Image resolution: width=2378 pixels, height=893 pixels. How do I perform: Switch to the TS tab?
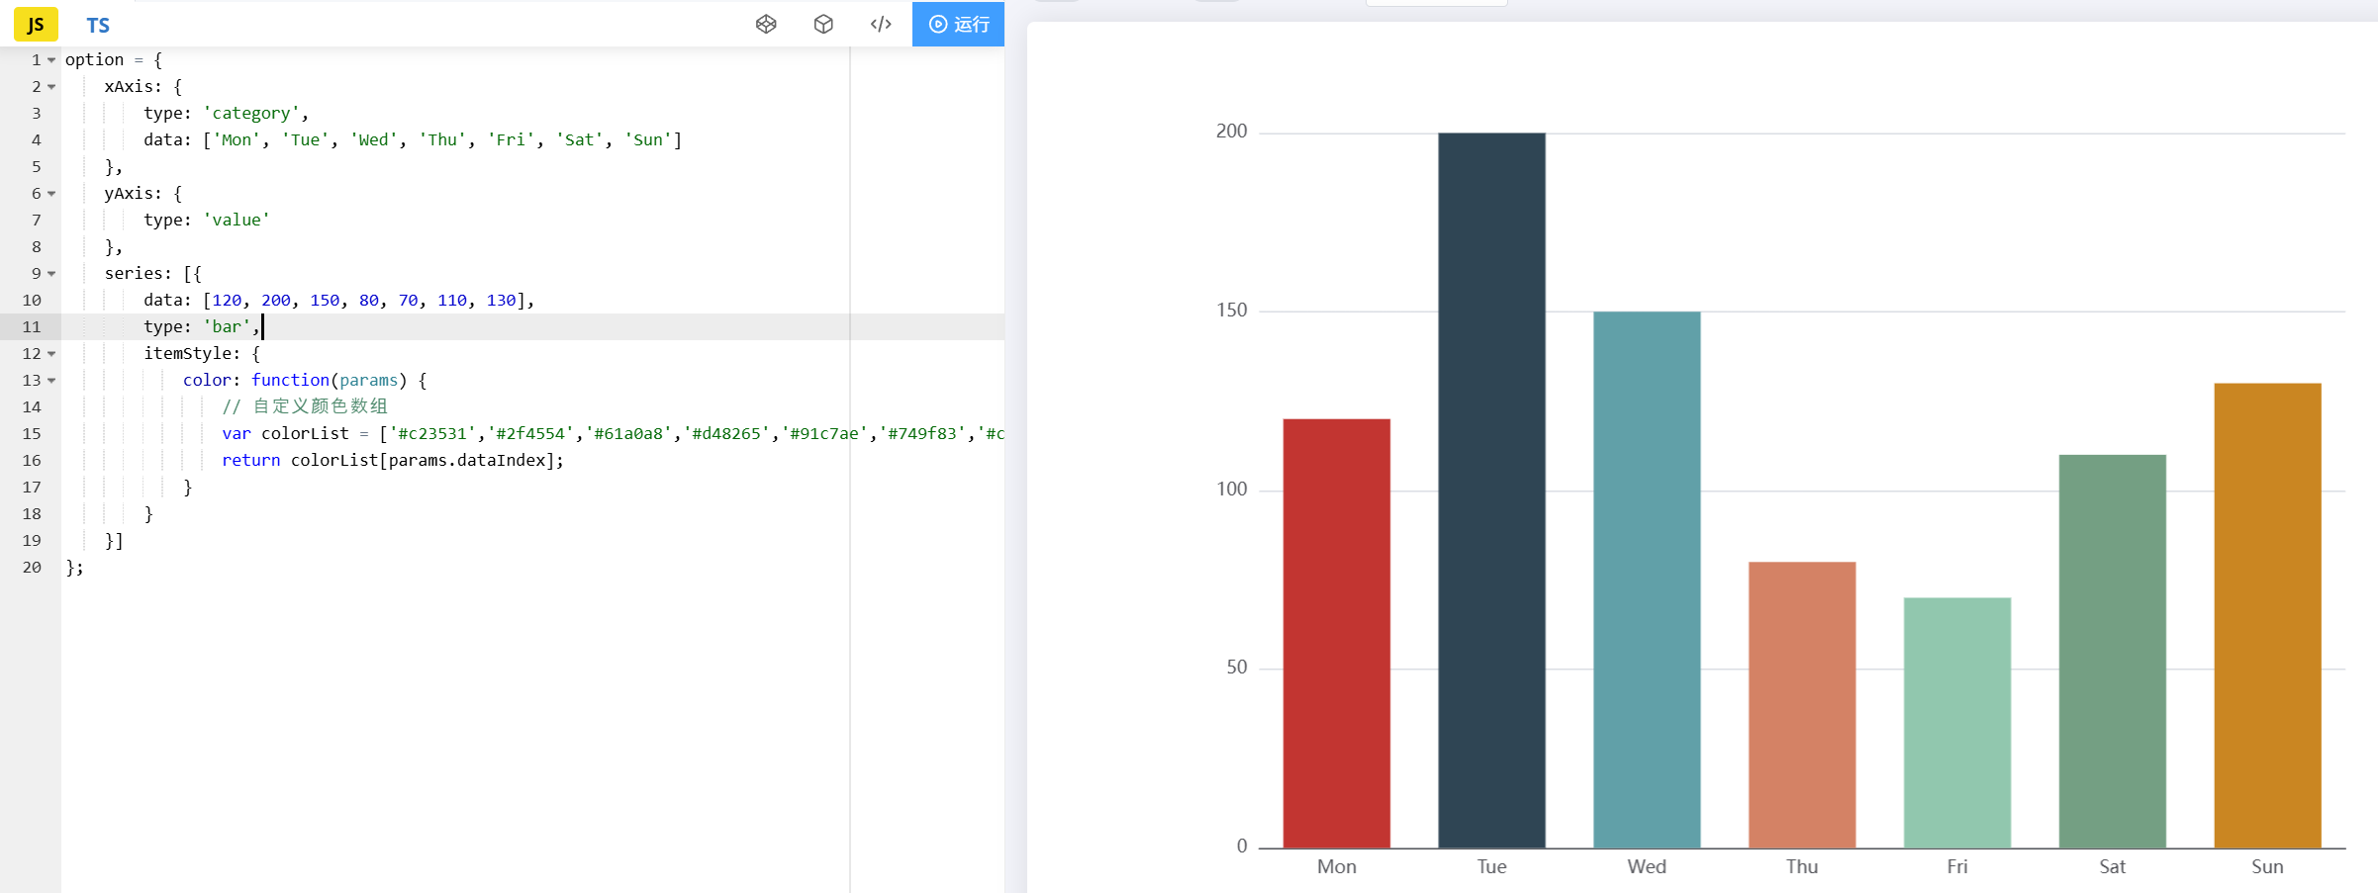point(98,25)
